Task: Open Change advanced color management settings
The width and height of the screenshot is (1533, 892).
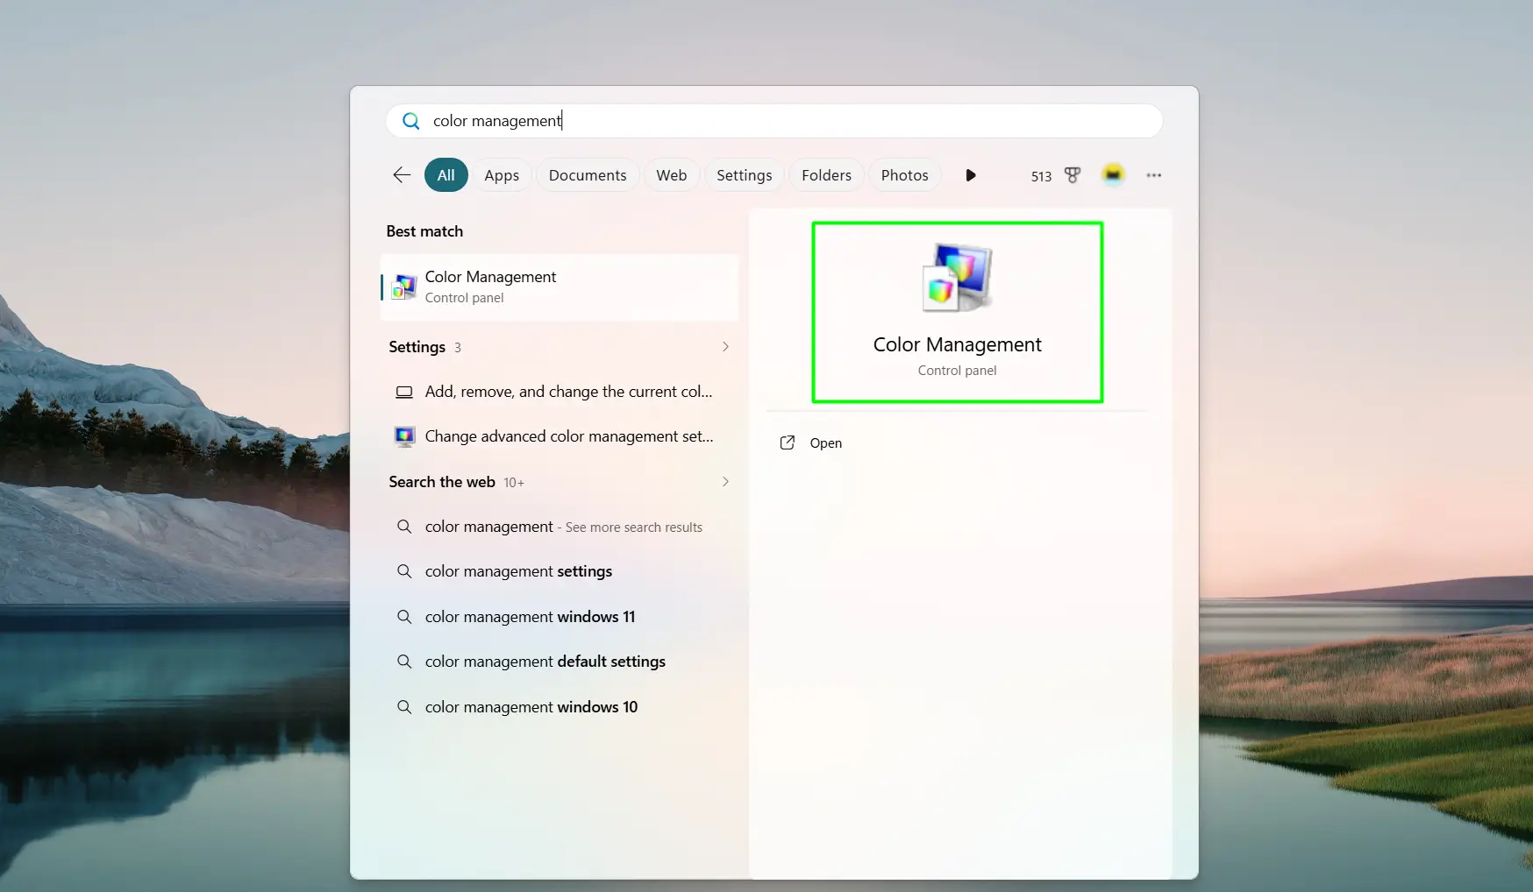Action: pos(560,436)
